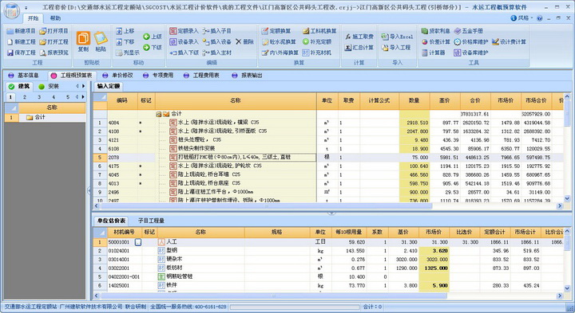Click the help question mark icon
The height and width of the screenshot is (313, 575).
[540, 18]
